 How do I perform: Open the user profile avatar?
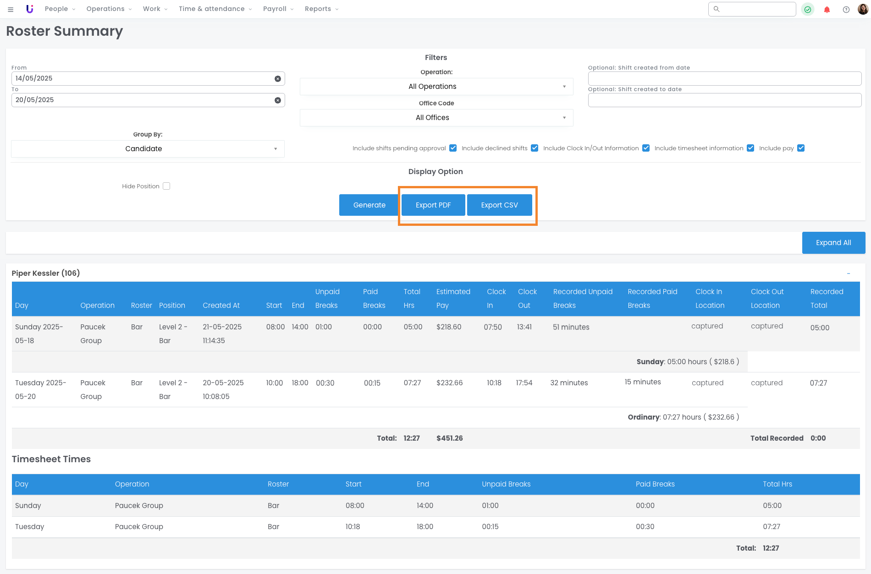pyautogui.click(x=863, y=9)
